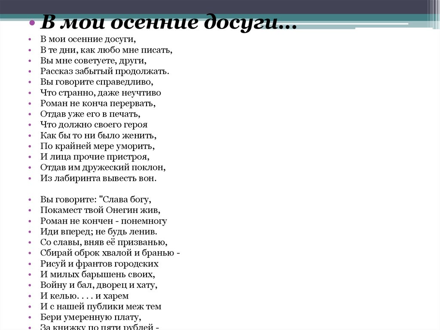Click the line "Войну и бал, дворец и хату,"
The height and width of the screenshot is (330, 440).
pos(99,285)
